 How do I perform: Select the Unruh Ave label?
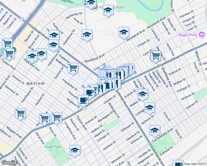tap(40, 138)
